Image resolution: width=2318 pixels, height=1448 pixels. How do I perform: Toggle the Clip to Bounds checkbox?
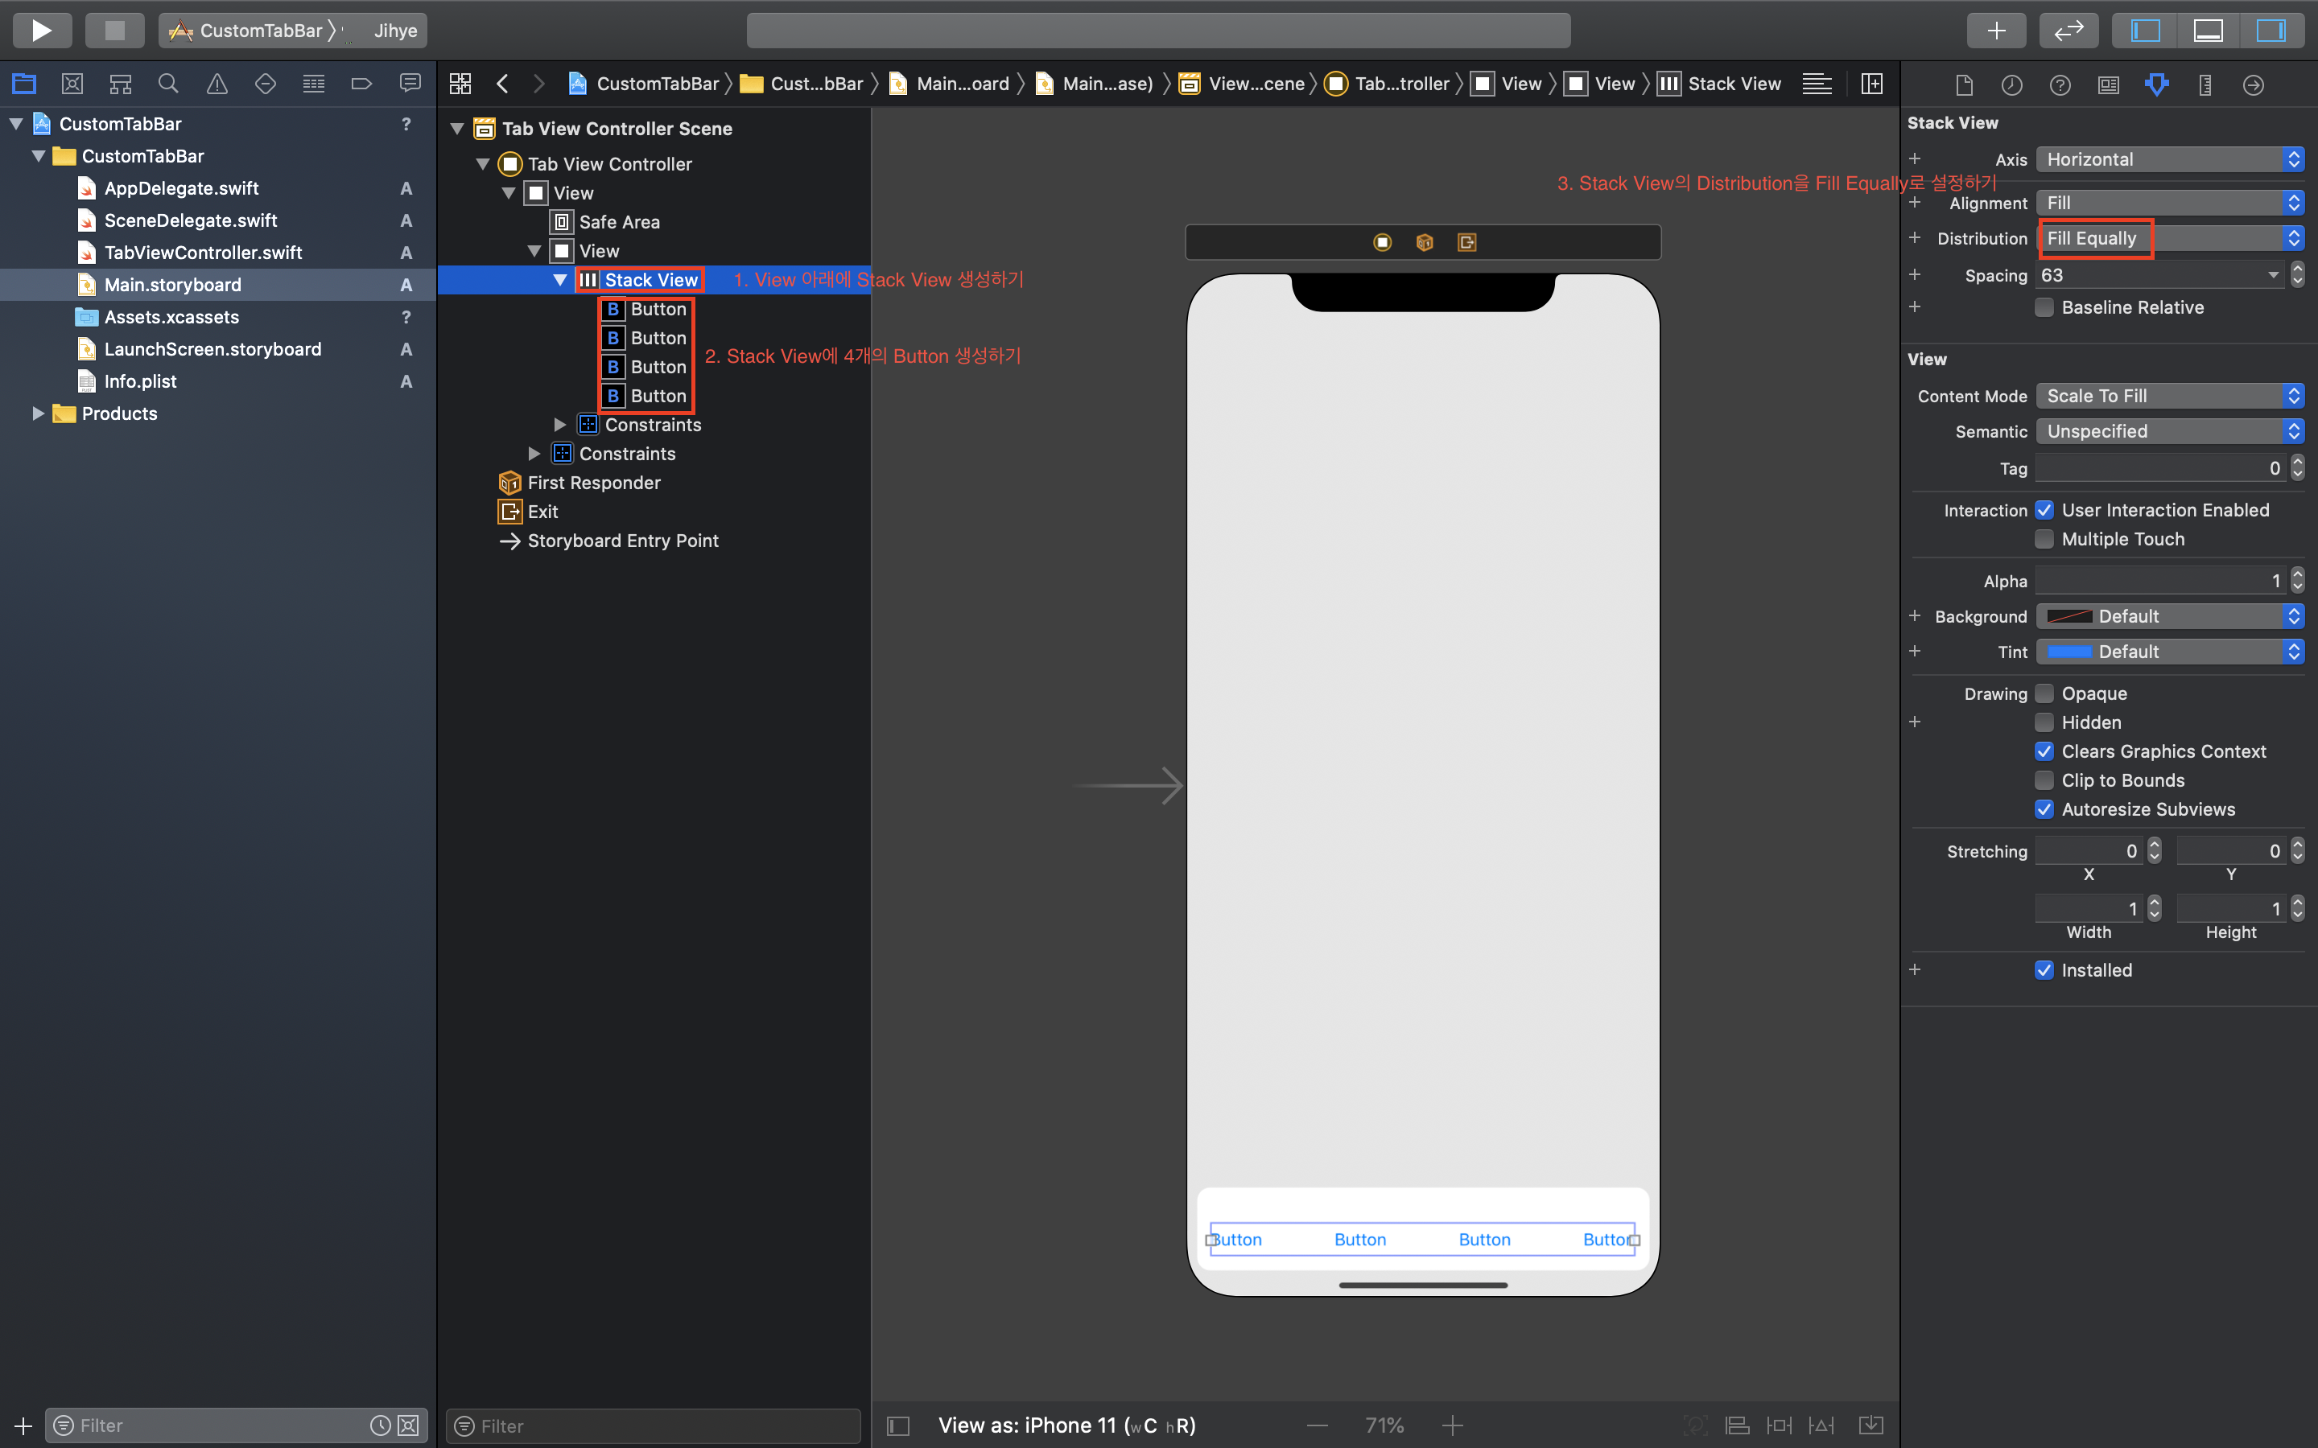coord(2044,780)
